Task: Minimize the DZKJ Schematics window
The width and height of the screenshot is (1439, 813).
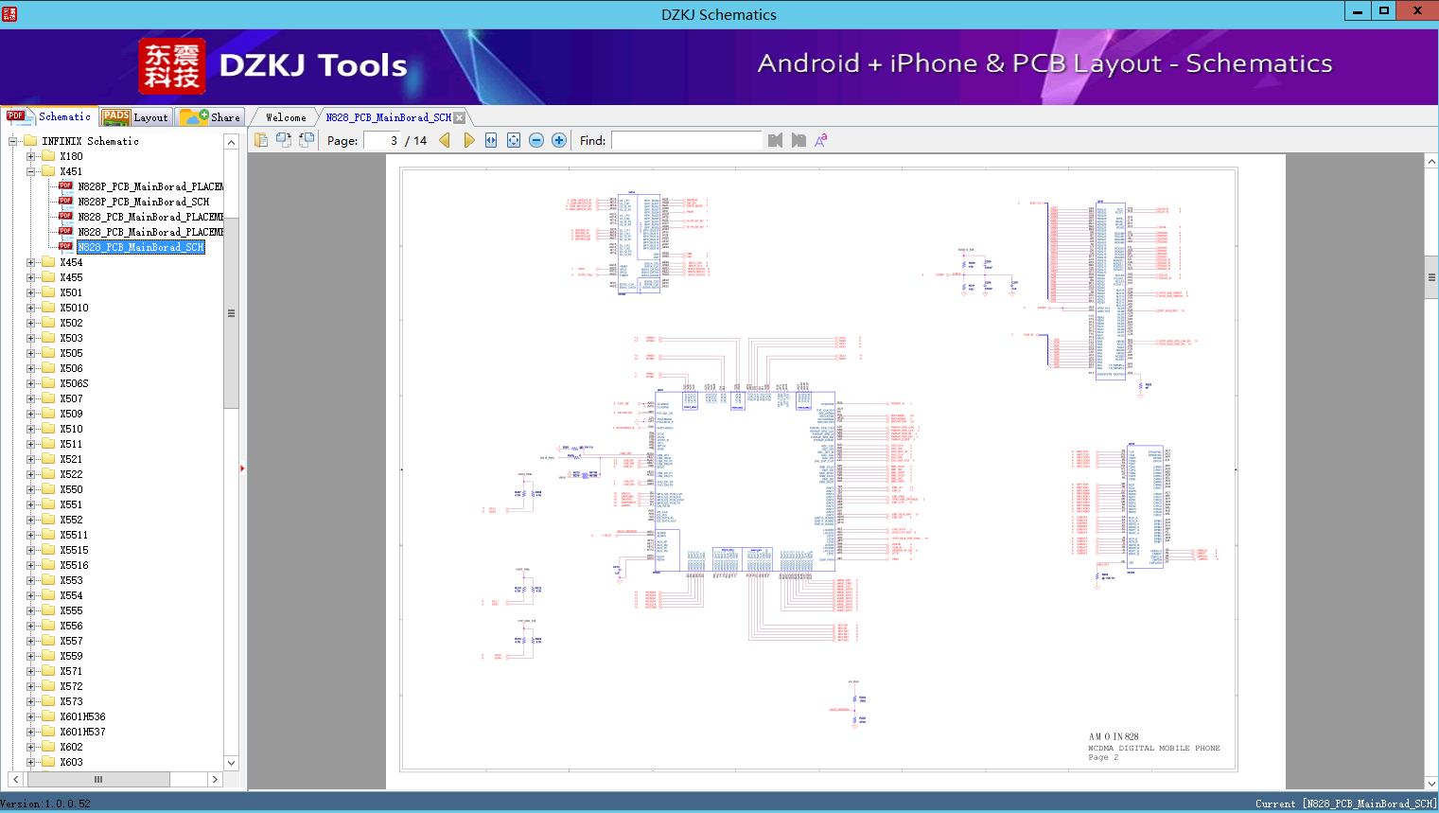Action: point(1358,11)
